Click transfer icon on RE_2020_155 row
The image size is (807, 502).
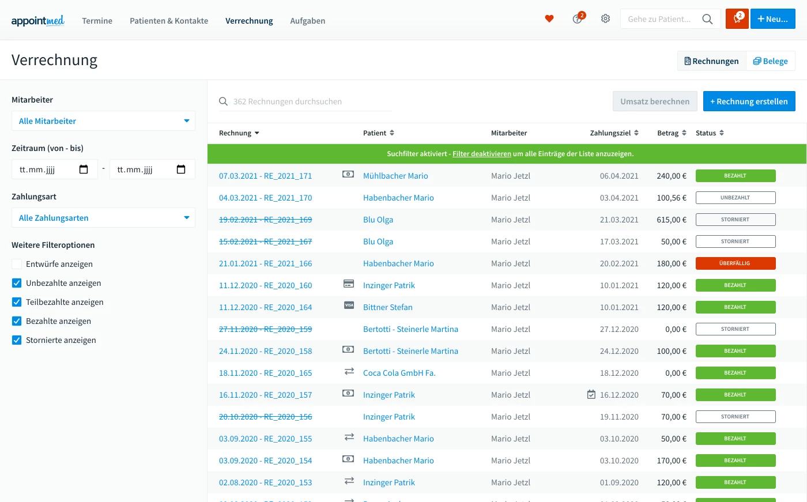pos(349,437)
